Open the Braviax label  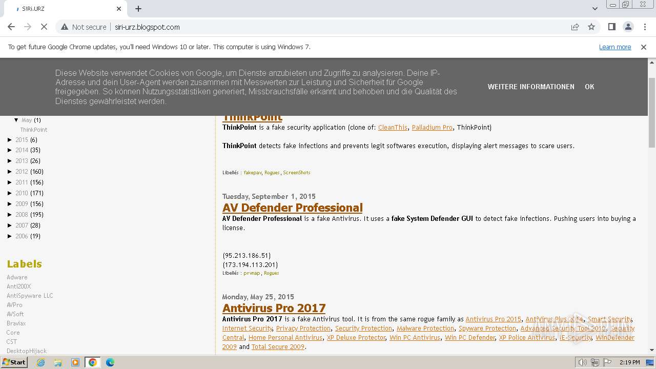click(x=16, y=323)
